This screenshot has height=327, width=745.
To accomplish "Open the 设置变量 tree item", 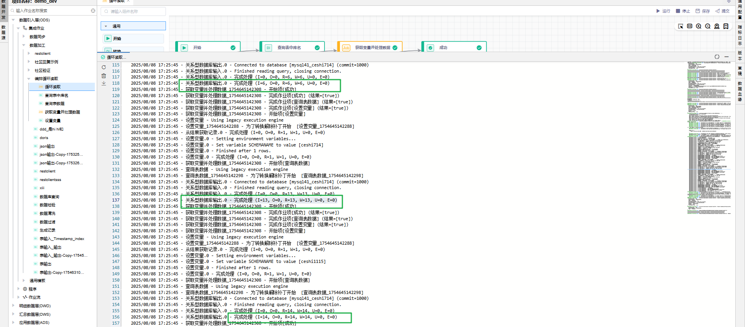I will (x=52, y=120).
